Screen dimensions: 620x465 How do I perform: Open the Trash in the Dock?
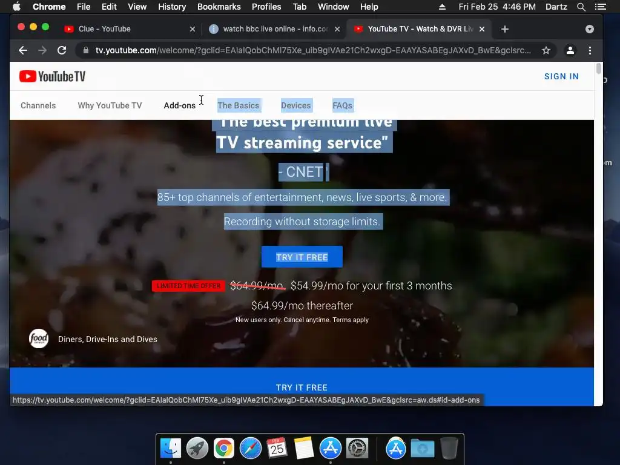(x=449, y=449)
